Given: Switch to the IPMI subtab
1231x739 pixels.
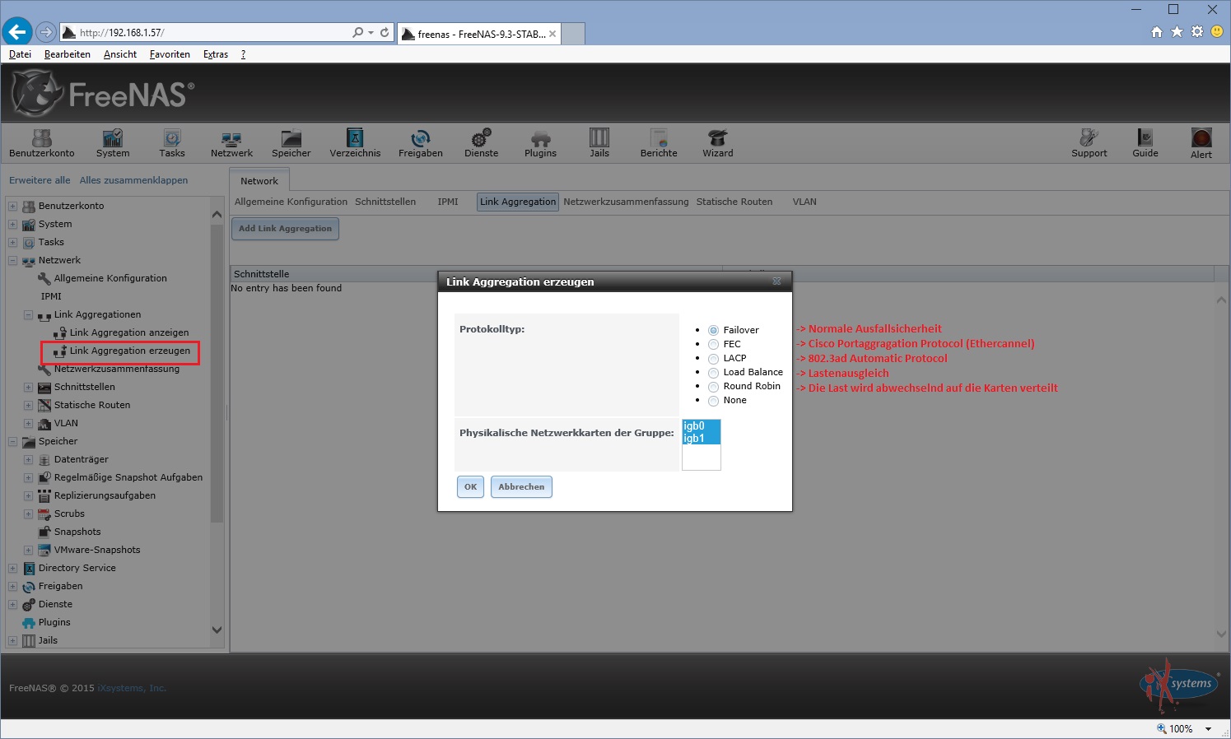Looking at the screenshot, I should pyautogui.click(x=448, y=202).
